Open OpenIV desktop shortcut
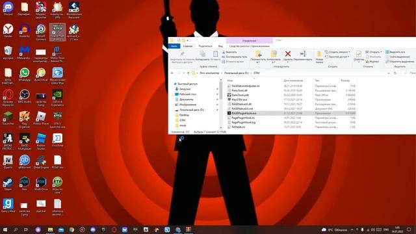 (x=8, y=162)
